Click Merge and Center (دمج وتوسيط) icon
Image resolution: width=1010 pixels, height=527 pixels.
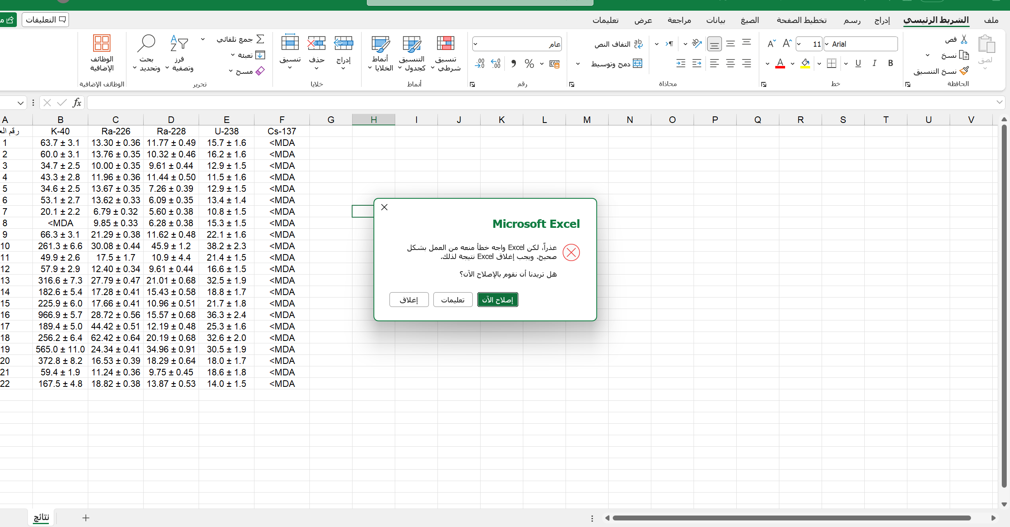638,63
